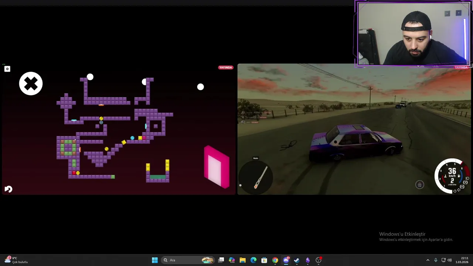Image resolution: width=473 pixels, height=266 pixels.
Task: Click the speedometer showing 36 km/h
Action: tap(452, 175)
